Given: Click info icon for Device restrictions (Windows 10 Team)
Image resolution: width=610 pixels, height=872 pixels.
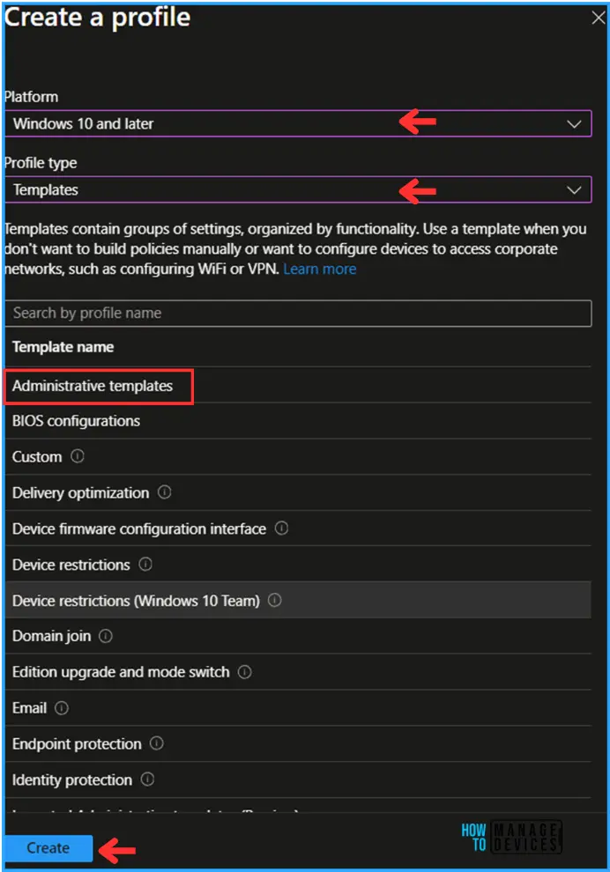Looking at the screenshot, I should tap(275, 601).
